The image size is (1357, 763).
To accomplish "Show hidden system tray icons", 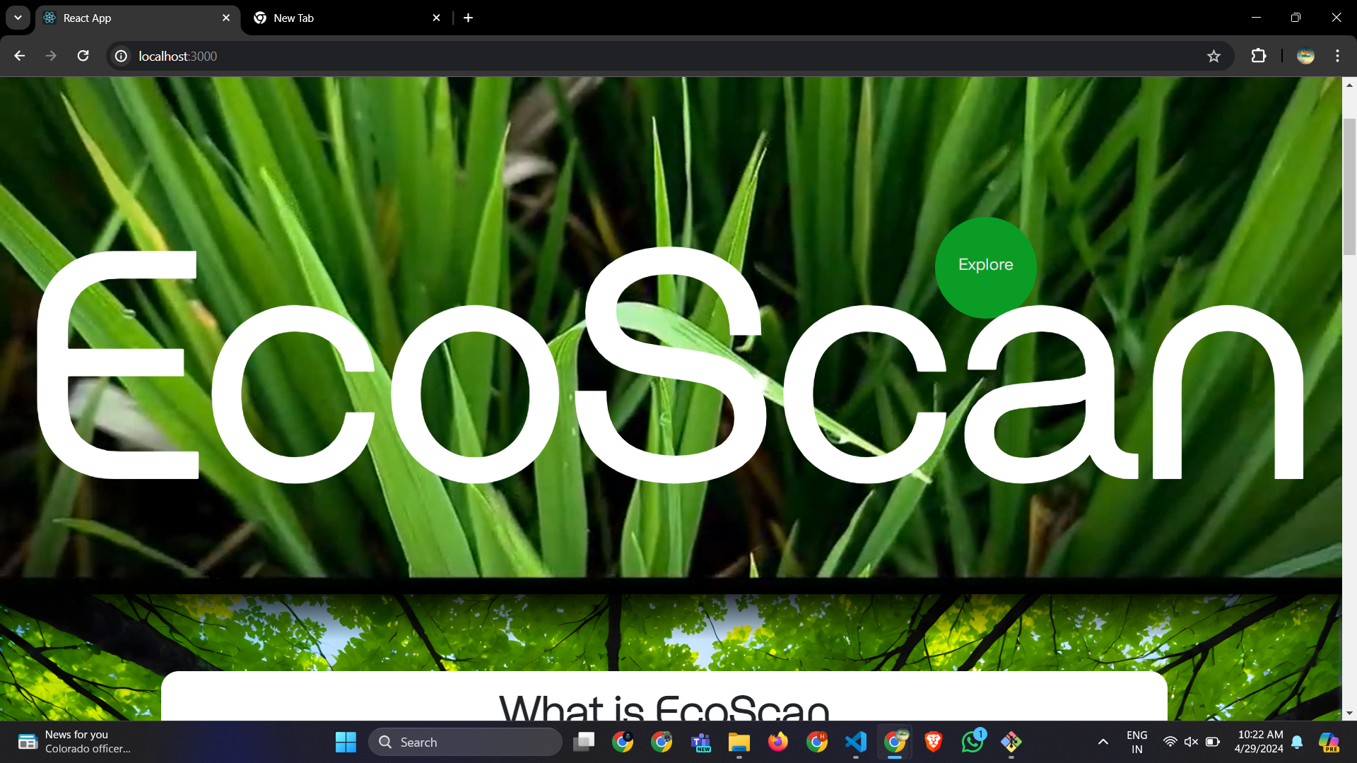I will pos(1103,742).
